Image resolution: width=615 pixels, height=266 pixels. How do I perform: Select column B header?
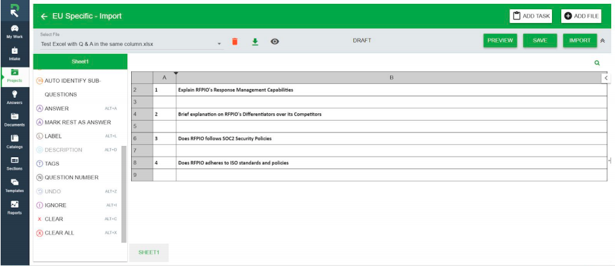pos(391,78)
